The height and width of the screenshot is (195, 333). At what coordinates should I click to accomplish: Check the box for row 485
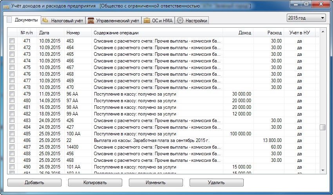(12, 134)
